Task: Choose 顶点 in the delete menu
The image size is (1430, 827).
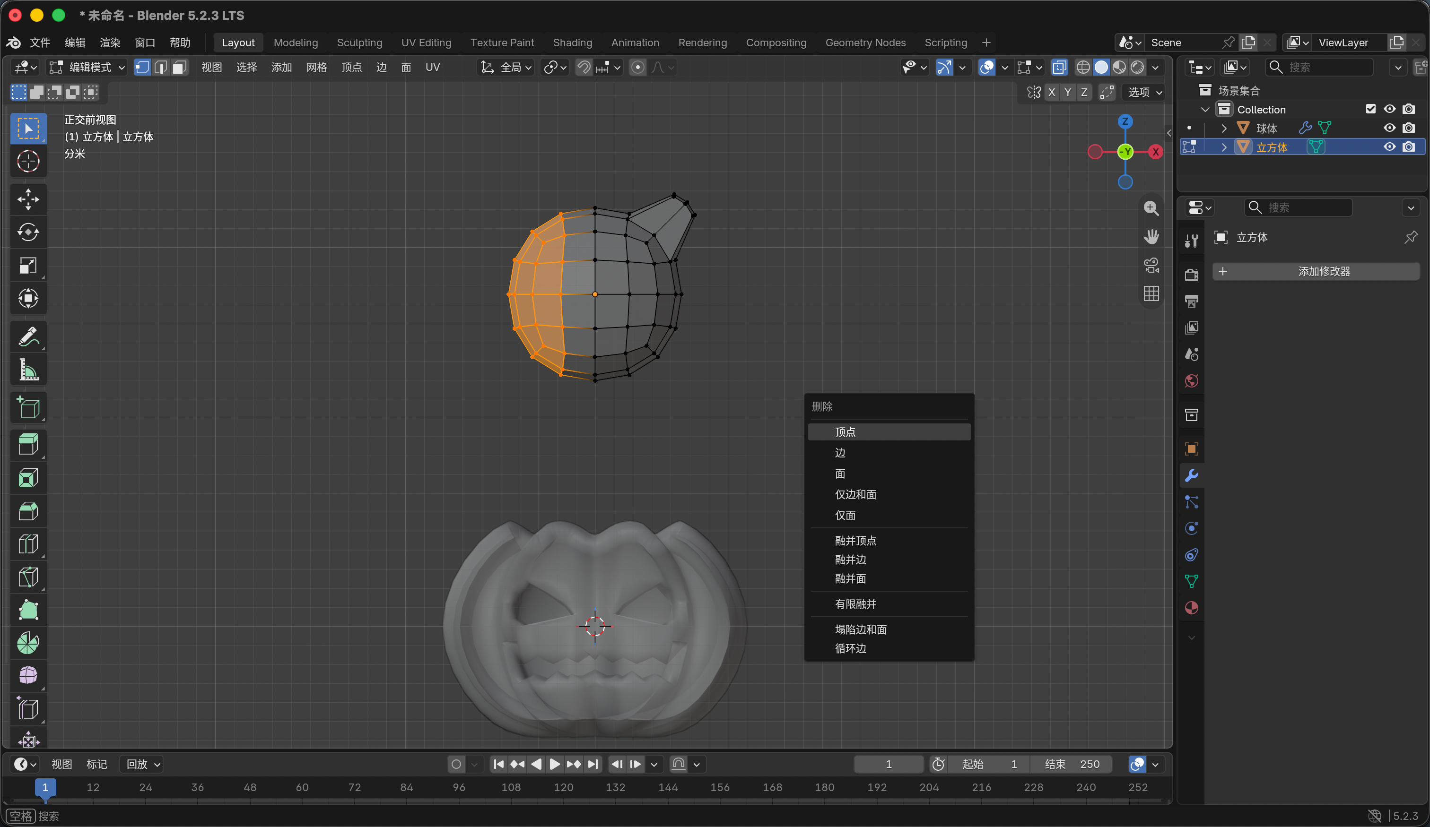Action: 889,431
